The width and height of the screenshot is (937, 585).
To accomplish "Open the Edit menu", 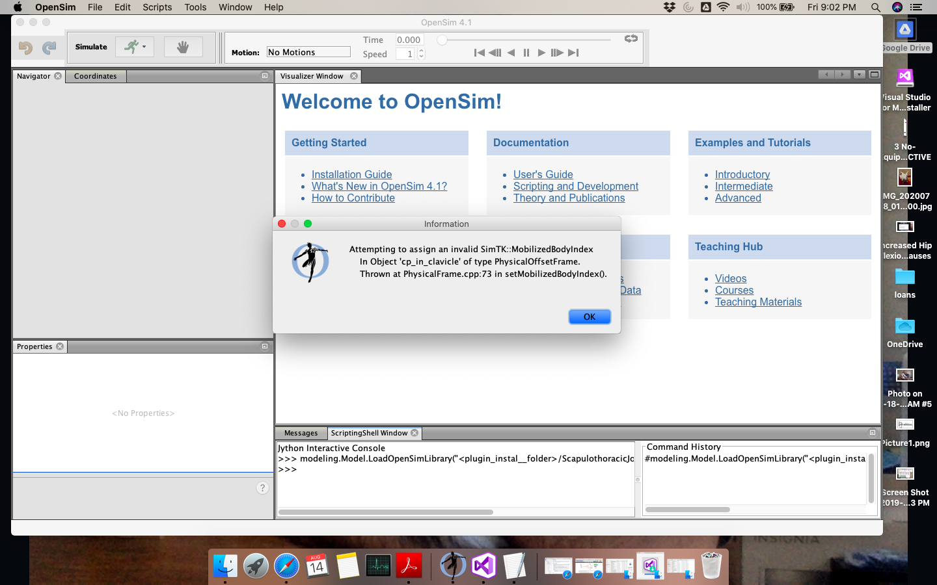I will (x=122, y=7).
